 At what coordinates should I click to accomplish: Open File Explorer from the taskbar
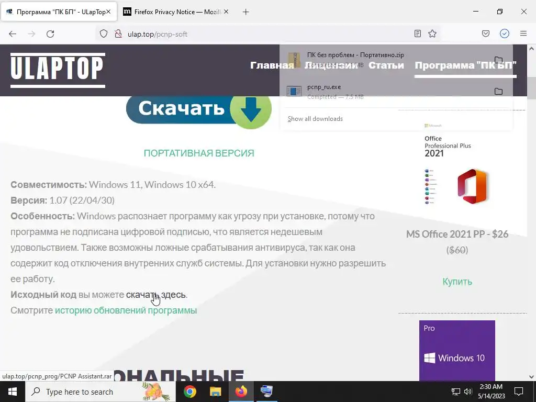[215, 392]
